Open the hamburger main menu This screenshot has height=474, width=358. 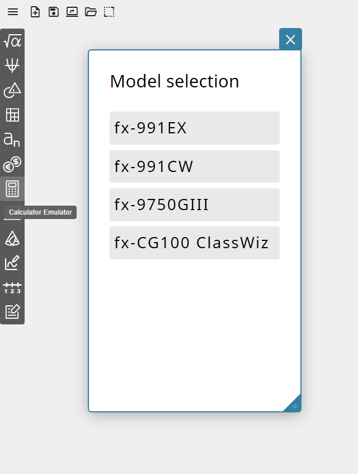(13, 12)
